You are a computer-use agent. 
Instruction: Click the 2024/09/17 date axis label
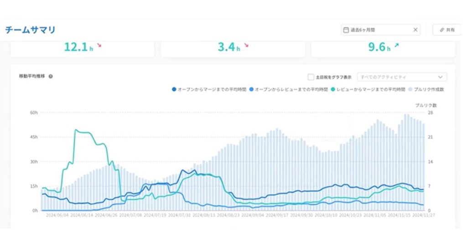pyautogui.click(x=277, y=215)
